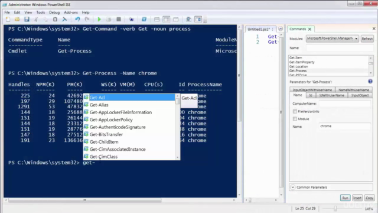The width and height of the screenshot is (378, 213).
Task: Click the Insert button
Action: 357,198
